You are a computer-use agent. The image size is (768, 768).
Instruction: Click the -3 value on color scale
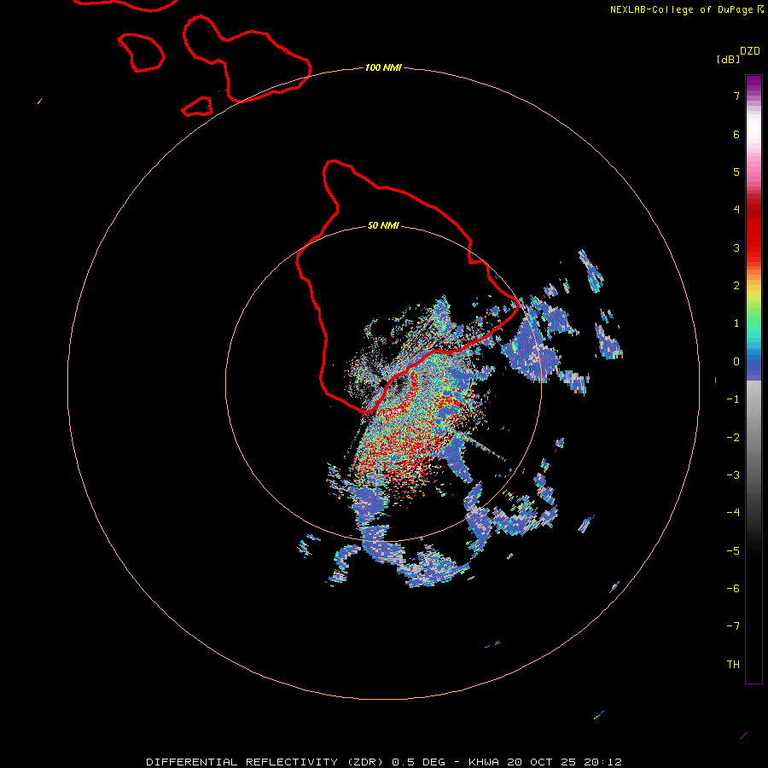[x=733, y=475]
